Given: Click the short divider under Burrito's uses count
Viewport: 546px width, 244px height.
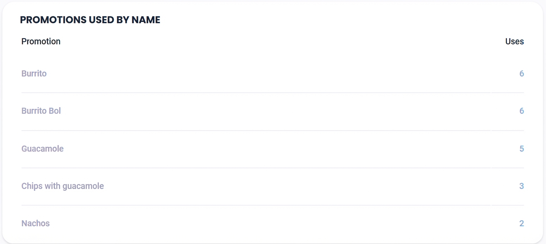Looking at the screenshot, I should 508,93.
